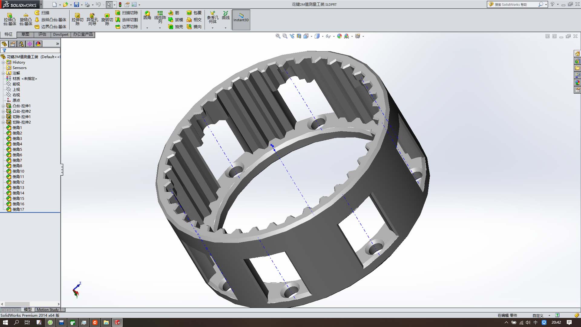Choose the 扫描切除 swept cut tool
Image resolution: width=581 pixels, height=327 pixels.
pyautogui.click(x=126, y=13)
